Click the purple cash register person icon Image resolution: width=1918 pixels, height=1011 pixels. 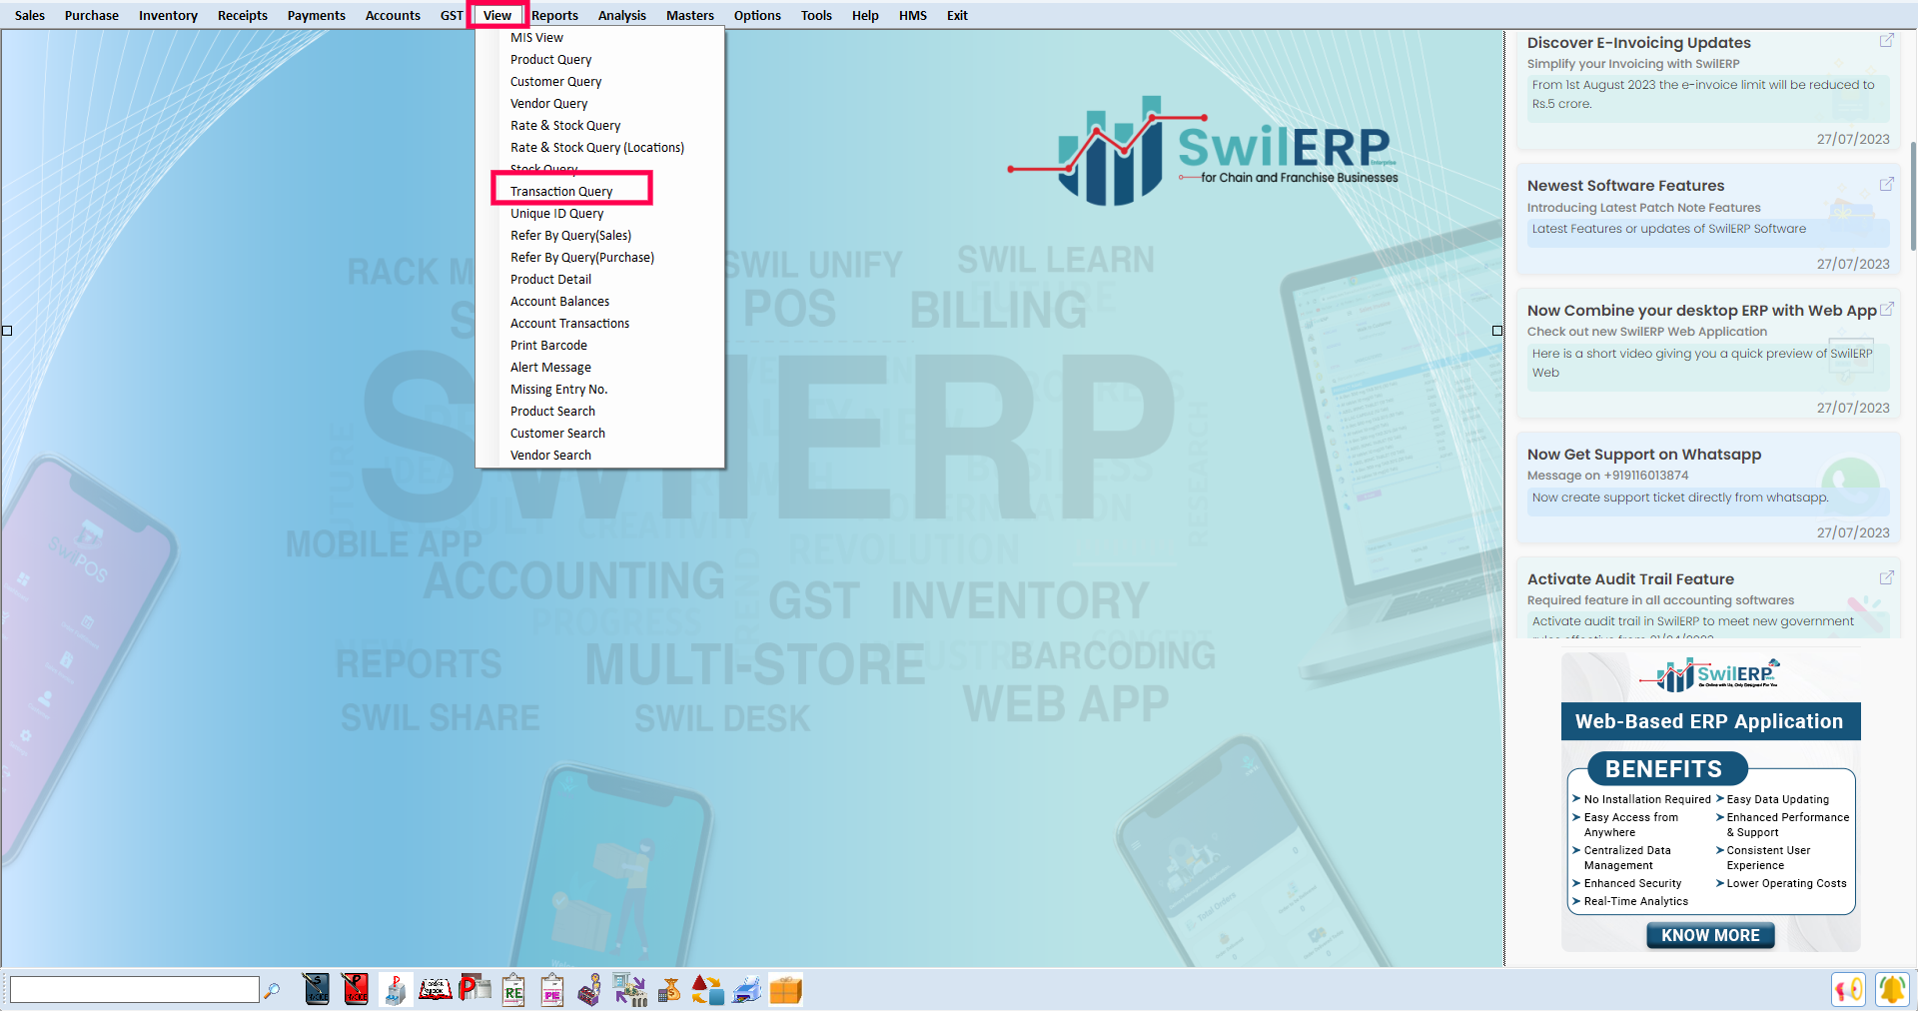pos(590,989)
